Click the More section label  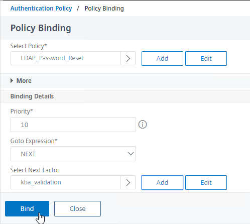[24, 81]
